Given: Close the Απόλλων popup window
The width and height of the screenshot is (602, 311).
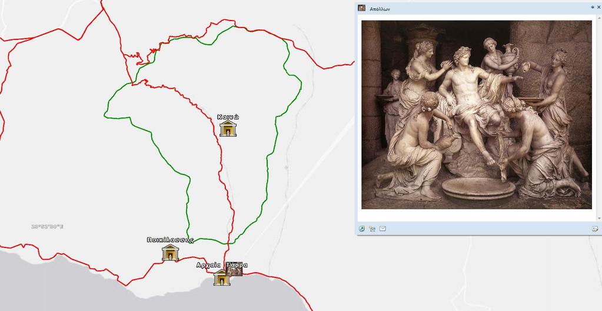Looking at the screenshot, I should [x=599, y=7].
